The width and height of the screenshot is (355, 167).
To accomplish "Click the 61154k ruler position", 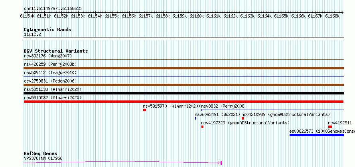I will pyautogui.click(x=95, y=16).
